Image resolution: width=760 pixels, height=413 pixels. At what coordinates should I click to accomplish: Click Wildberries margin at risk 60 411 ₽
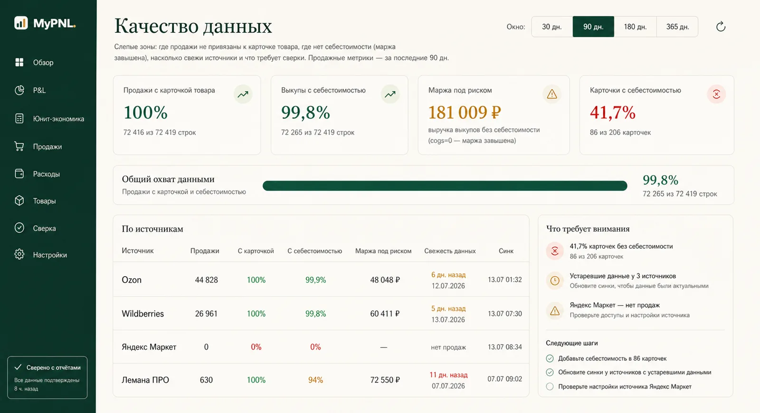(x=385, y=313)
